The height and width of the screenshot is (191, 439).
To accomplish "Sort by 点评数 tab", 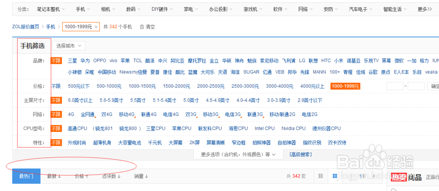I will [x=112, y=176].
